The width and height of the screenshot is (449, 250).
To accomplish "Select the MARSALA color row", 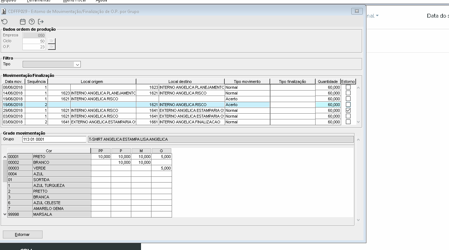I will pyautogui.click(x=49, y=214).
